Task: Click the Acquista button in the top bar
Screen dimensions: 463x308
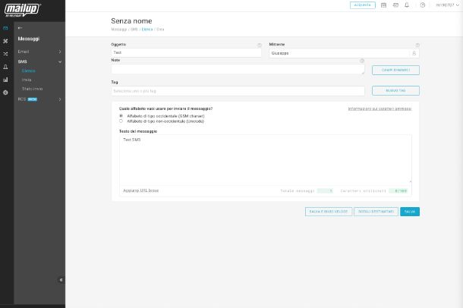Action: [363, 5]
